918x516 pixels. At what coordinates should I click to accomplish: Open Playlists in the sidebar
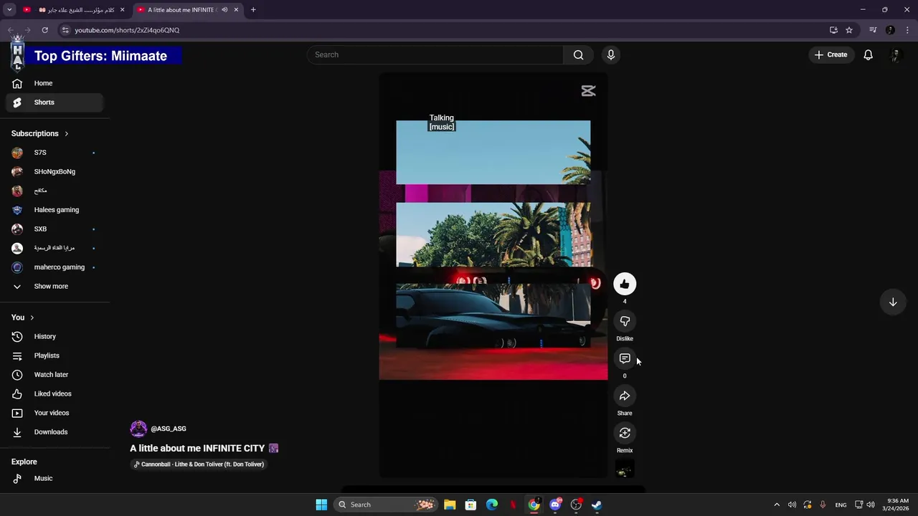click(x=55, y=355)
